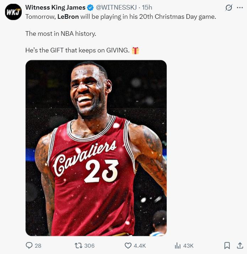Click the 306 reposts count

(x=89, y=245)
